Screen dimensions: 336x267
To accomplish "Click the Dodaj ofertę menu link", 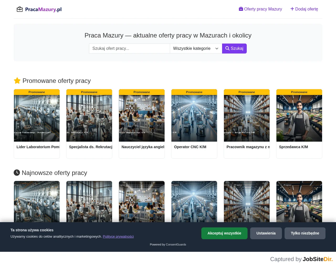I will (304, 9).
